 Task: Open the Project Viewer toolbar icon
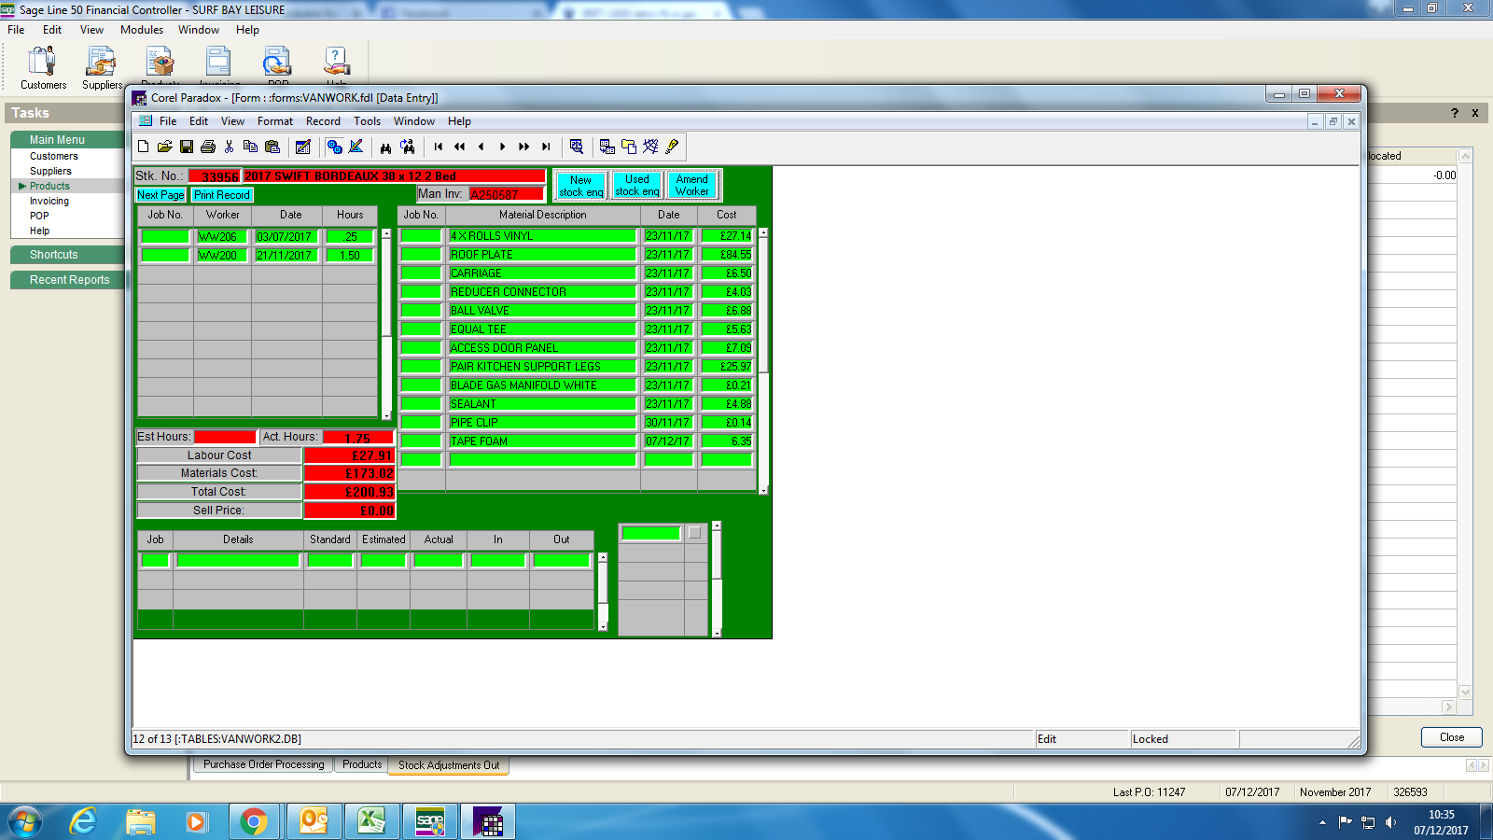pos(629,147)
